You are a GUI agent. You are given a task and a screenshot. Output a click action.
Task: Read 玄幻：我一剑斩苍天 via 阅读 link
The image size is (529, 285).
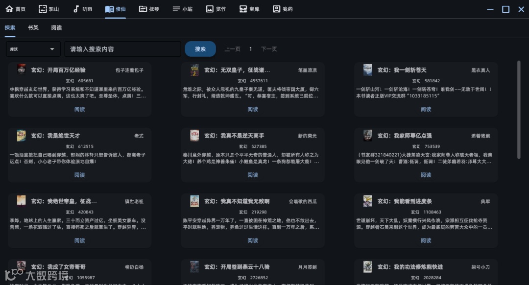pos(426,109)
